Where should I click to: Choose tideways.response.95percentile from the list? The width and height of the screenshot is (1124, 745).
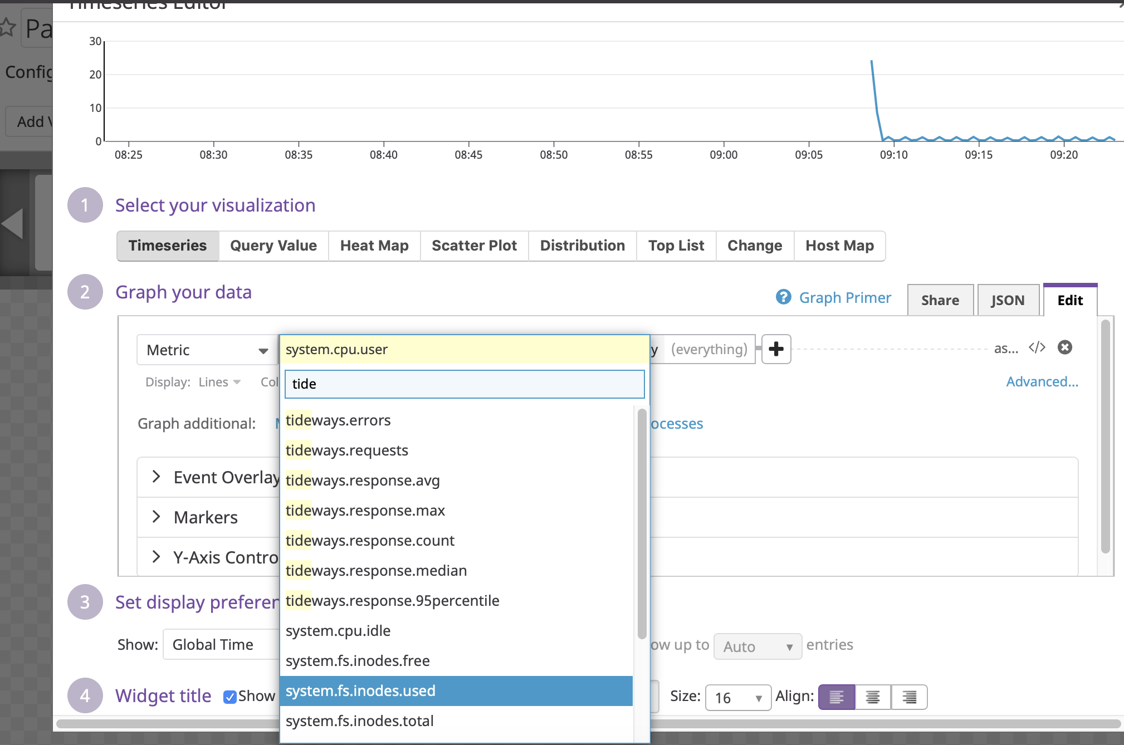pyautogui.click(x=456, y=601)
